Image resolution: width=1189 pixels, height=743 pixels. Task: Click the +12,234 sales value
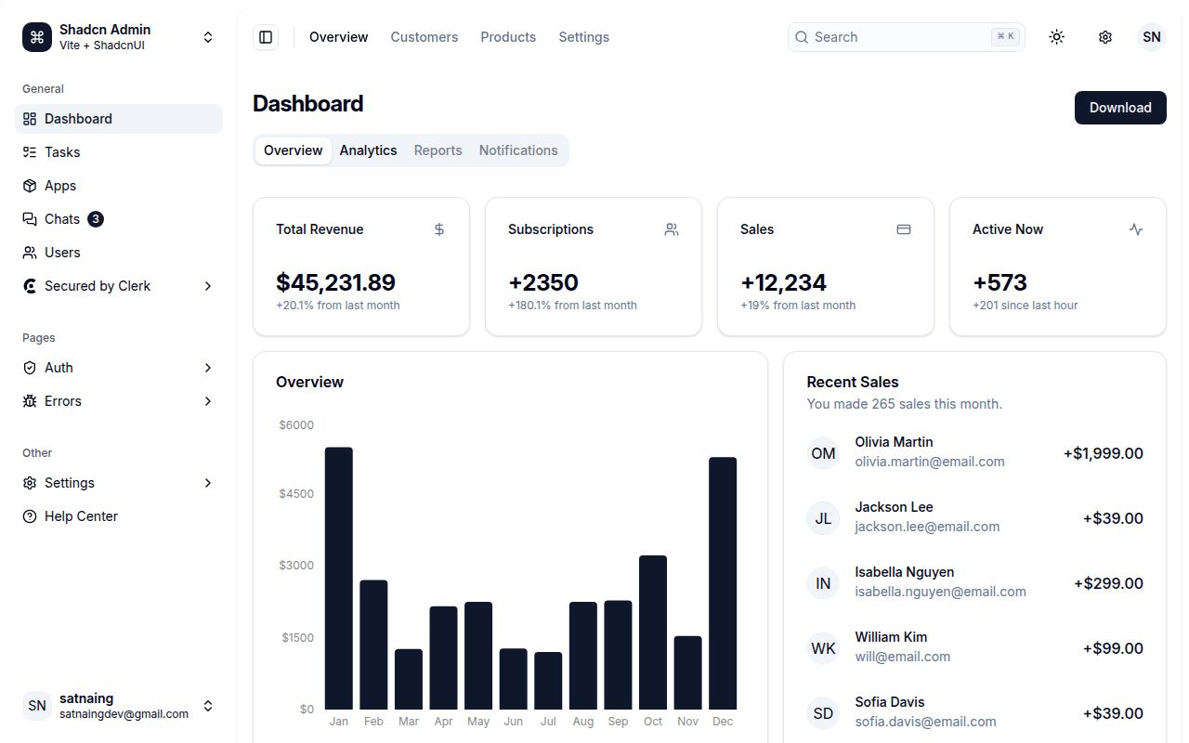click(x=783, y=282)
